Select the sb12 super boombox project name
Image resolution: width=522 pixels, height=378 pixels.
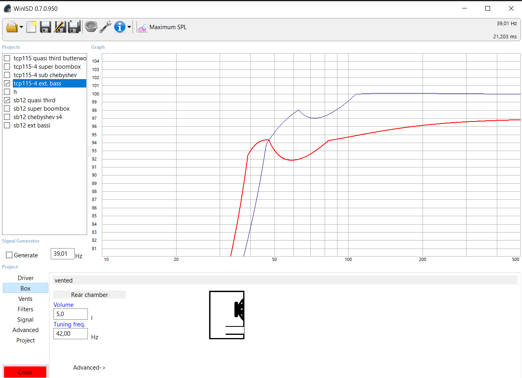pos(42,109)
